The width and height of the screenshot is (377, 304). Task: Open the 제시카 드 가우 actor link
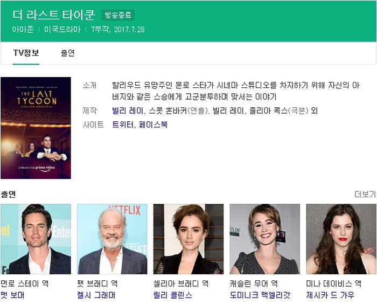click(330, 295)
